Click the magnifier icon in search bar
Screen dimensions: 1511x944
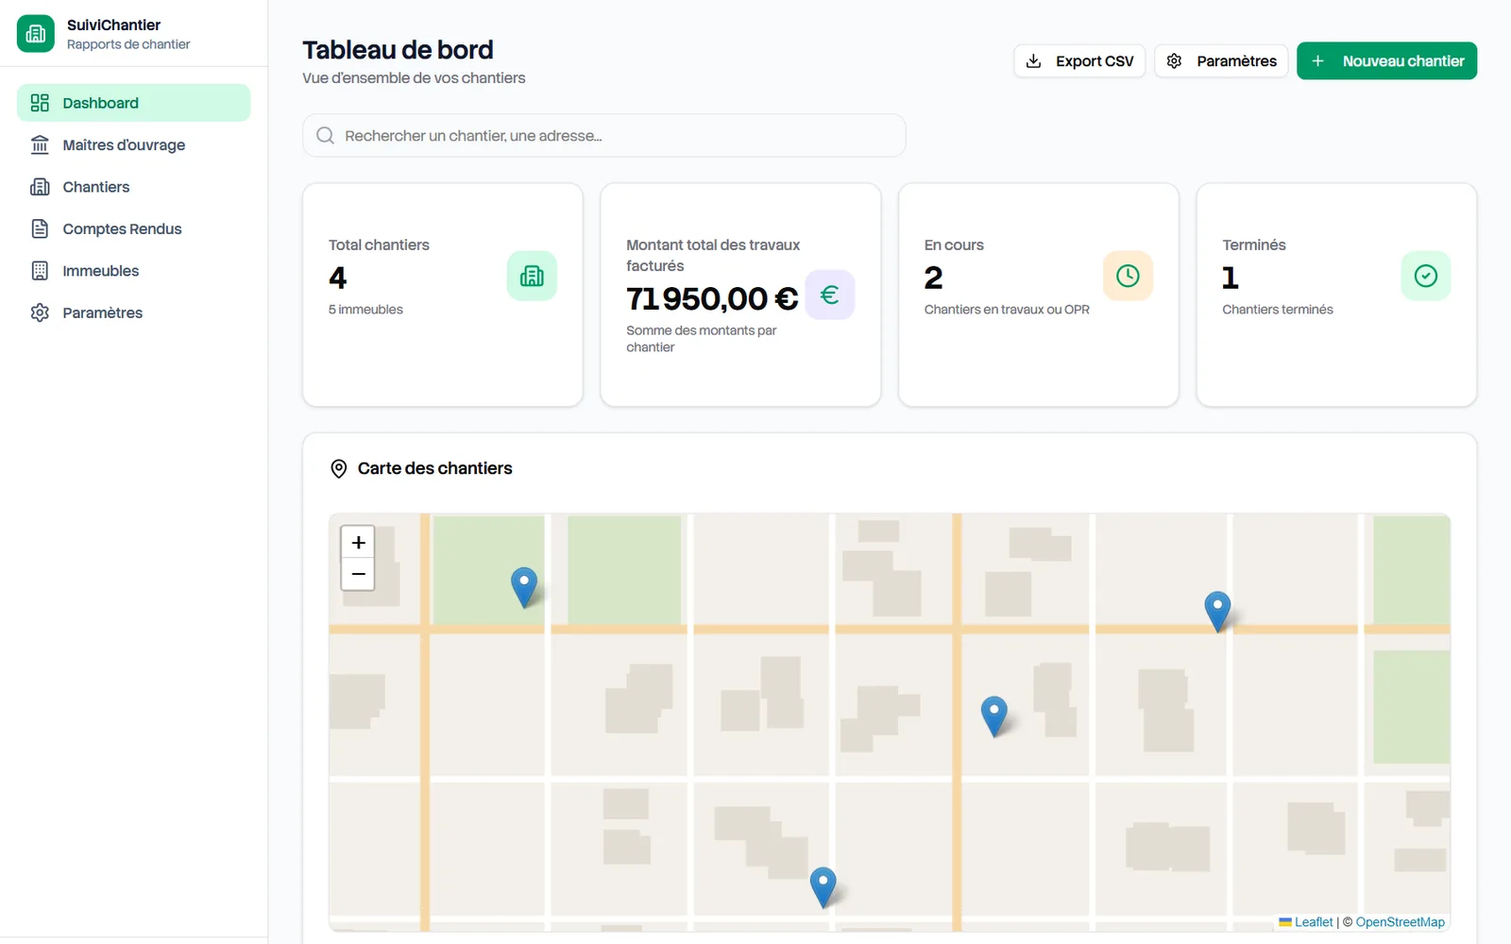tap(326, 136)
